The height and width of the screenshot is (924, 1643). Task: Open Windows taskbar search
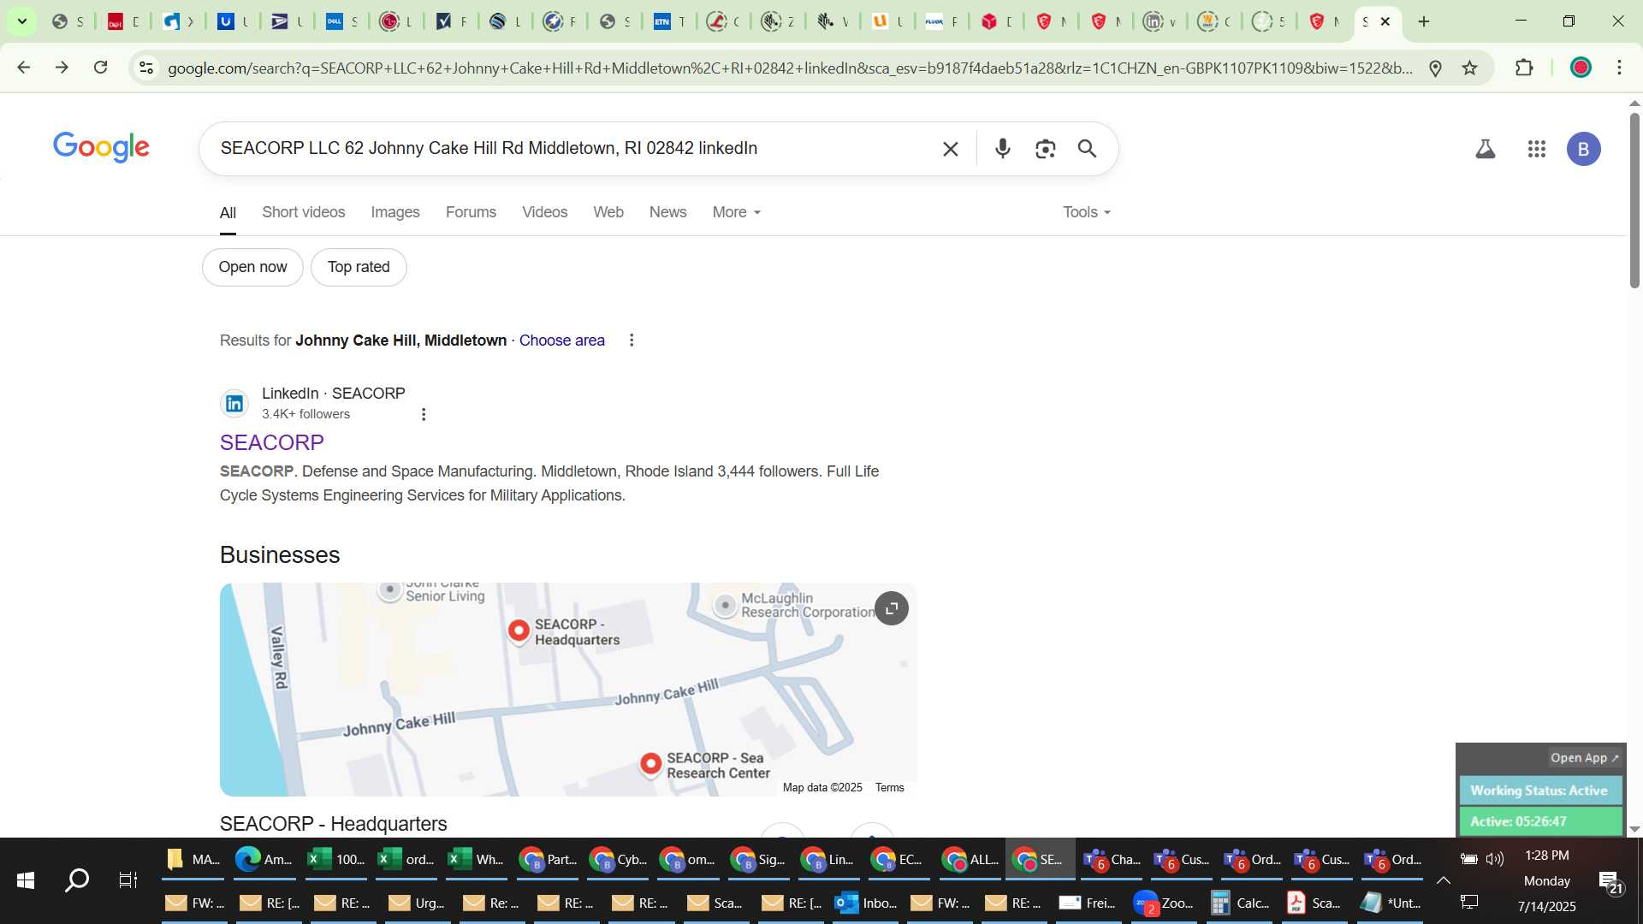(77, 880)
